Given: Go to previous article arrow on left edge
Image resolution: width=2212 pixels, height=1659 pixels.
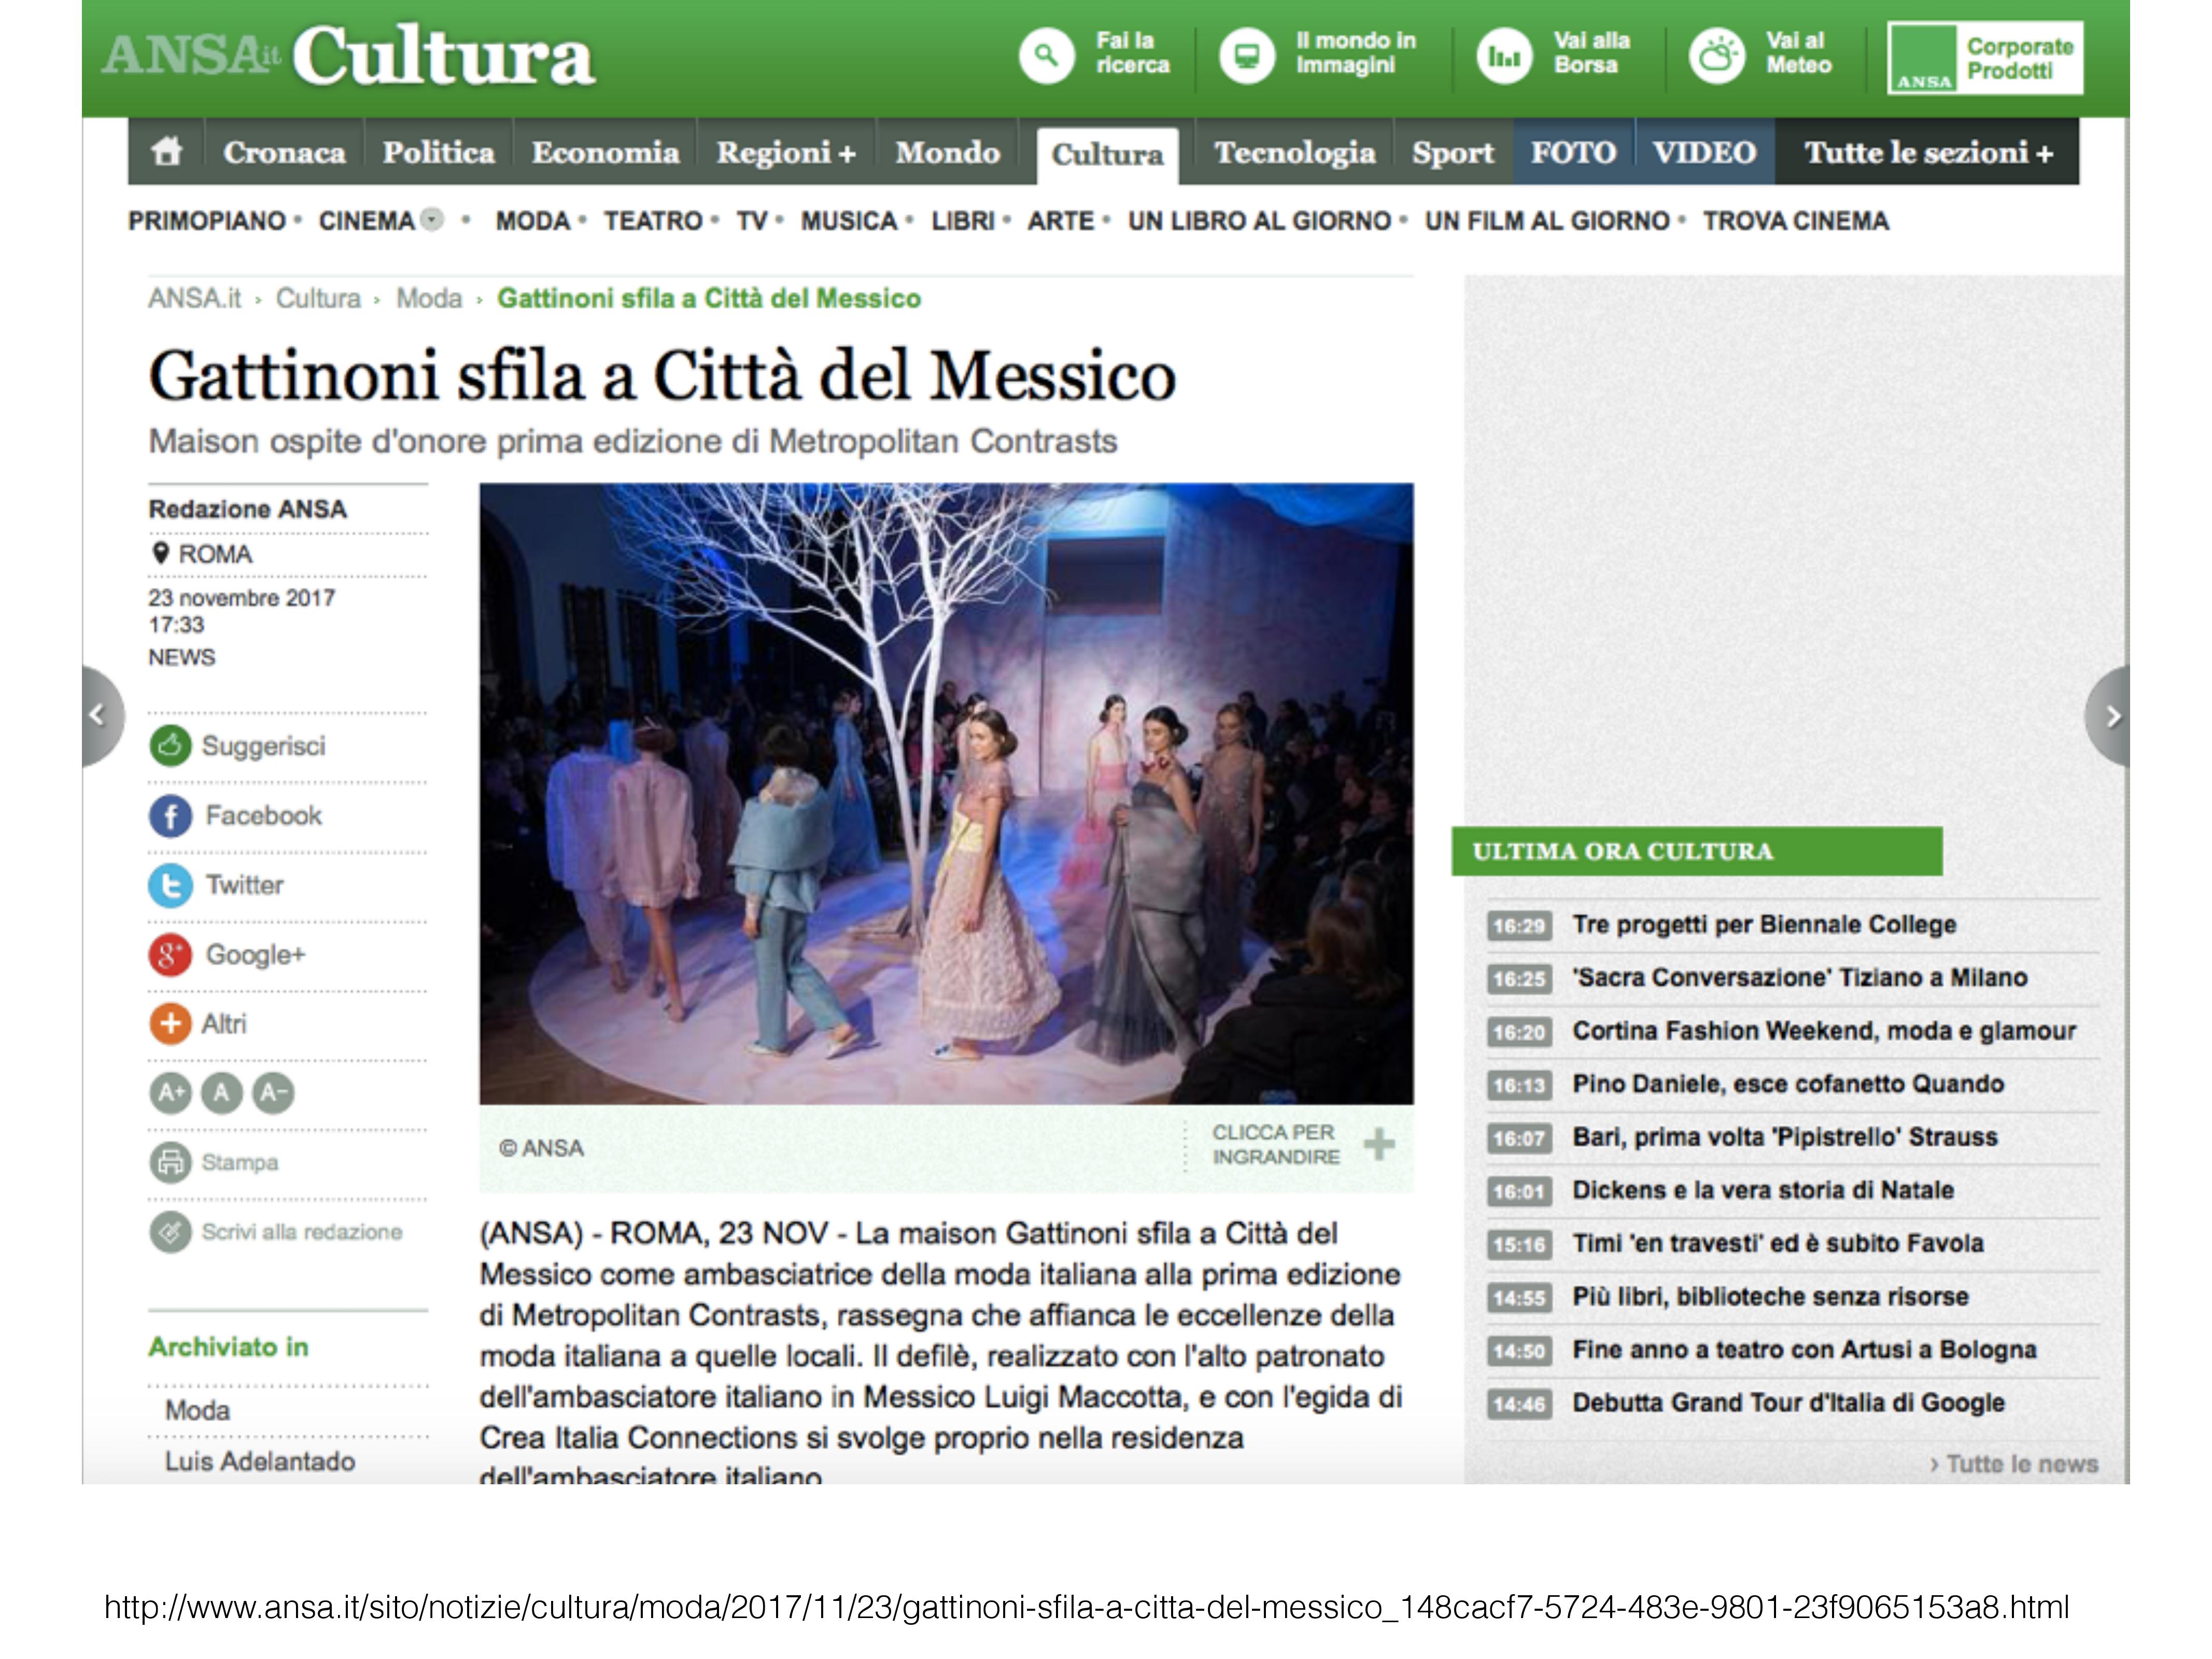Looking at the screenshot, I should 102,716.
